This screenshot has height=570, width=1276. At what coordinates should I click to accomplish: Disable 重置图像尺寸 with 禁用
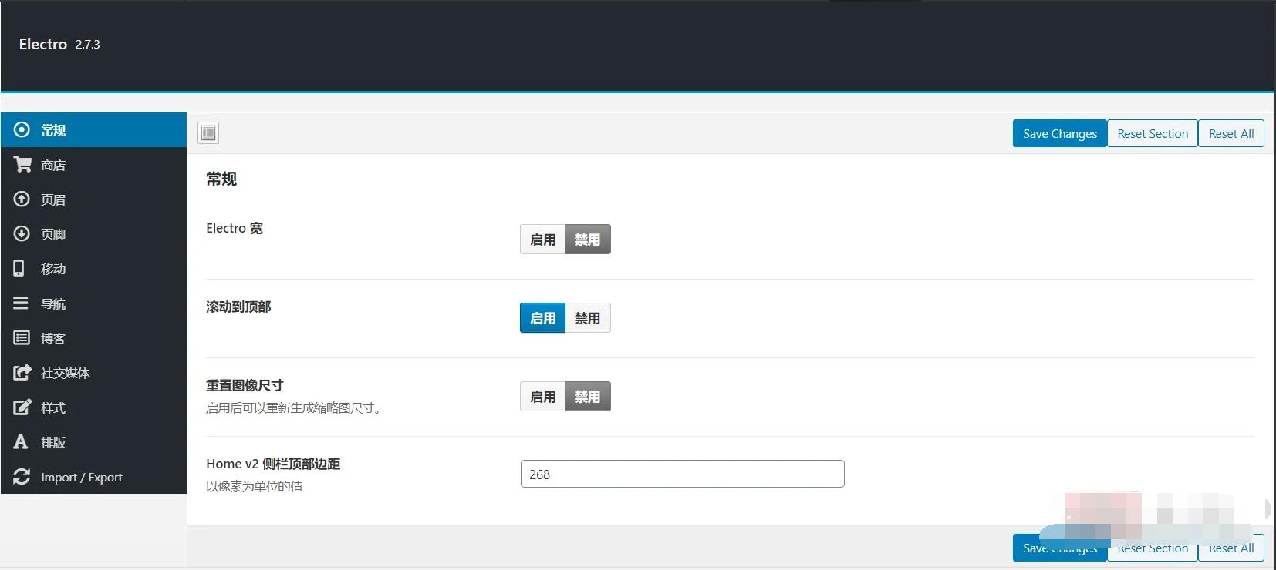[588, 397]
